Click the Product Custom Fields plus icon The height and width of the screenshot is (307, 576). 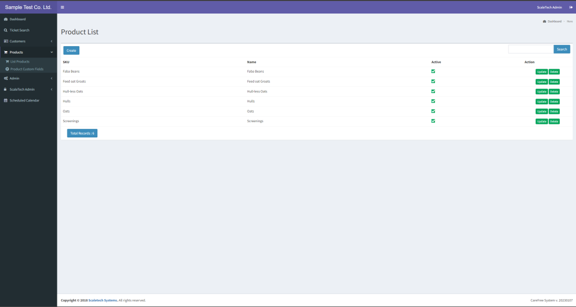tap(7, 69)
